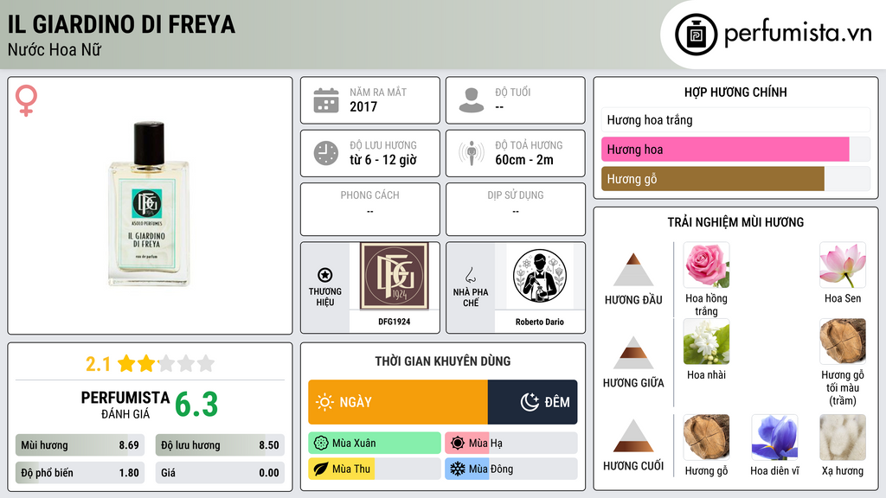
Task: Click the Il Giardino di Freya bottle image
Action: click(149, 204)
